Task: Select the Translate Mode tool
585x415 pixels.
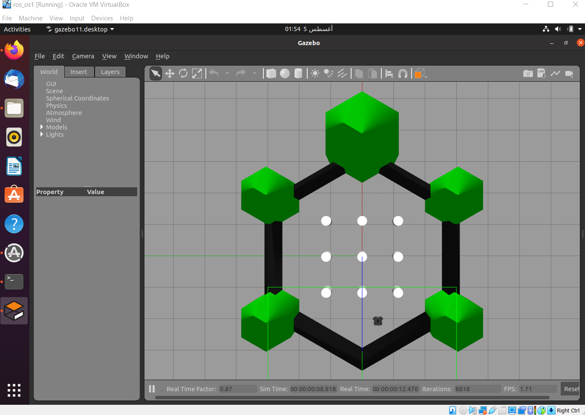Action: click(169, 73)
